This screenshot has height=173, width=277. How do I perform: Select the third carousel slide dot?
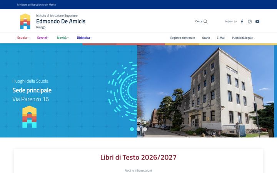coord(145,129)
